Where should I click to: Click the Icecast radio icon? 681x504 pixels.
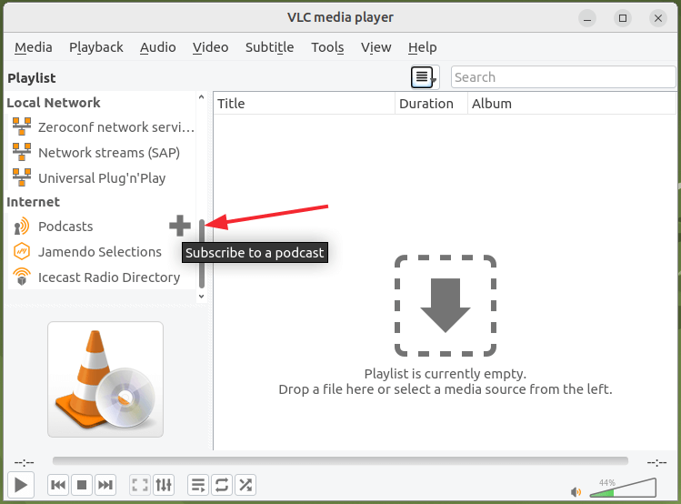coord(21,277)
